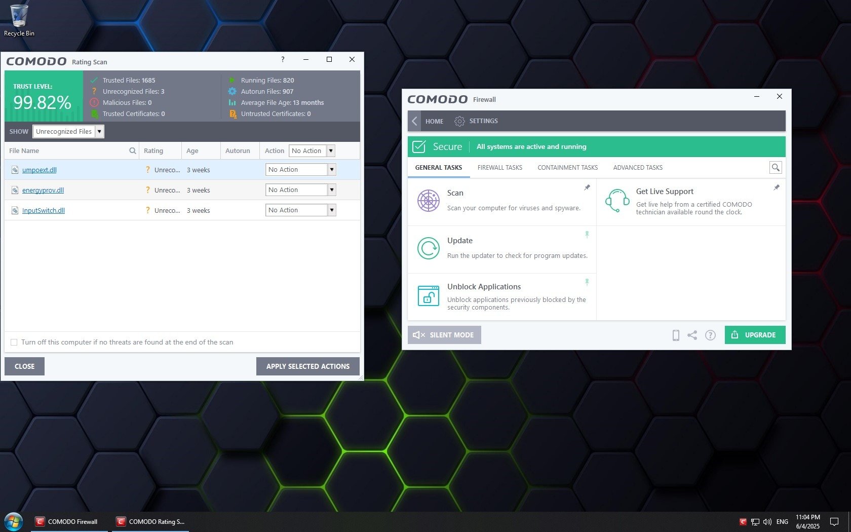Viewport: 851px width, 532px height.
Task: Switch to Containment Tasks tab
Action: [568, 168]
